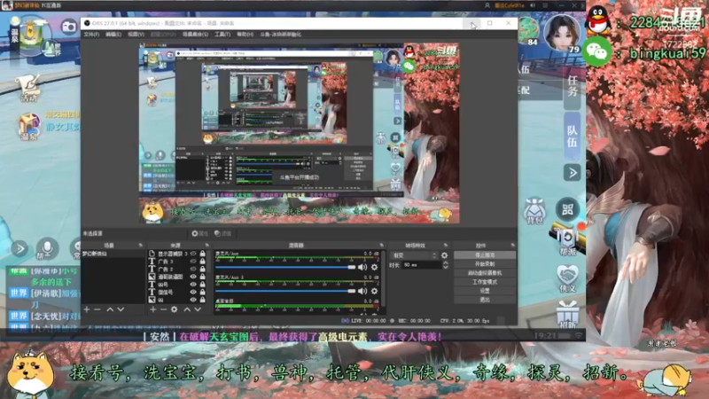Pop out the scenes dock panel
Image resolution: width=709 pixels, height=399 pixels.
tap(141, 246)
